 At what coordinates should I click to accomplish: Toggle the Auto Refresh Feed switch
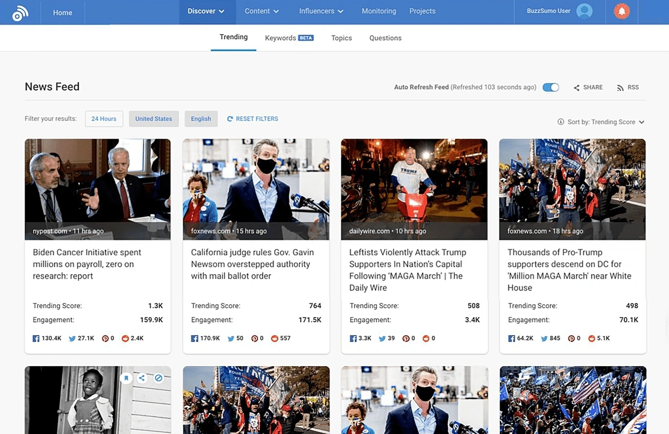tap(551, 87)
